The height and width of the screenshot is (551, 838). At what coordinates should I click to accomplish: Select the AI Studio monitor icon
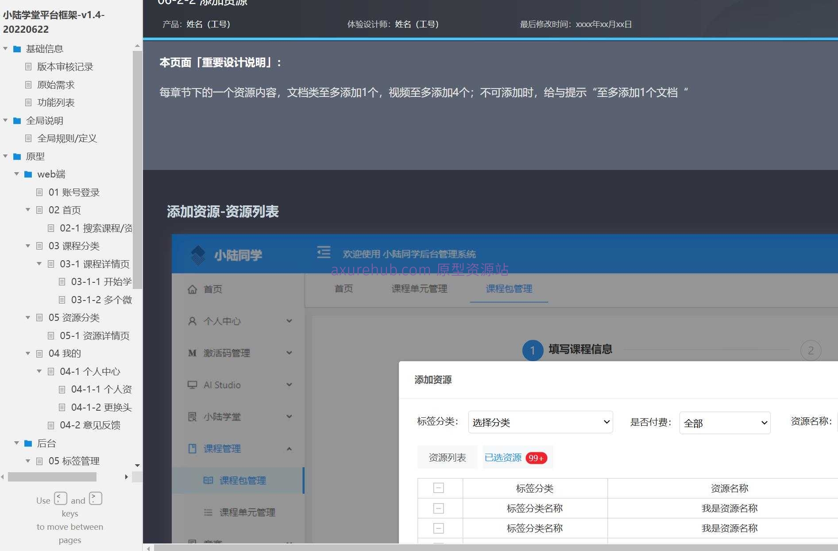coord(192,385)
